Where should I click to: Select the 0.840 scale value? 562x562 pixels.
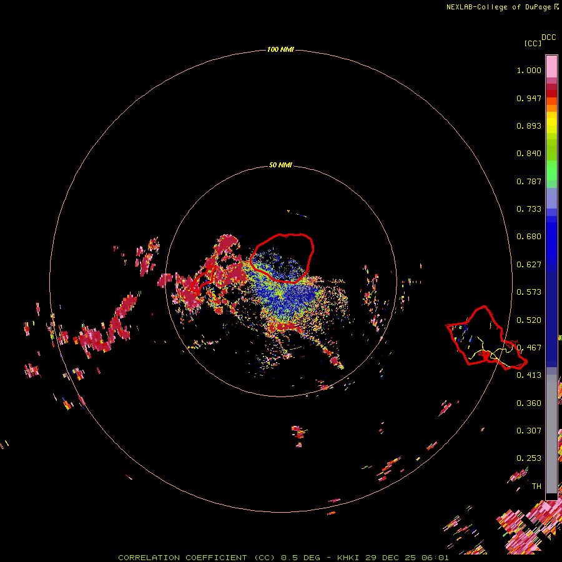pos(529,154)
